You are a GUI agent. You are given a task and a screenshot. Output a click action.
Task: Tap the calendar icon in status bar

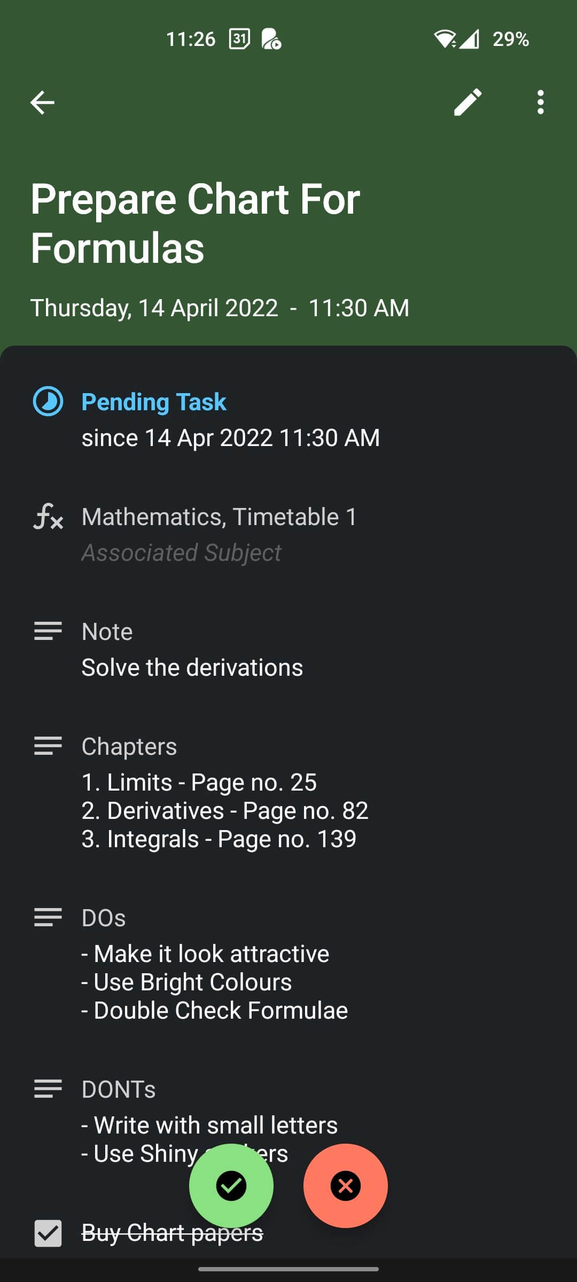(239, 39)
